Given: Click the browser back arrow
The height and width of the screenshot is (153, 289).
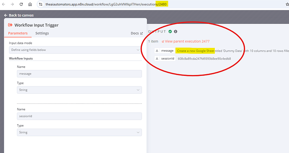Looking at the screenshot, I should pyautogui.click(x=3, y=4).
